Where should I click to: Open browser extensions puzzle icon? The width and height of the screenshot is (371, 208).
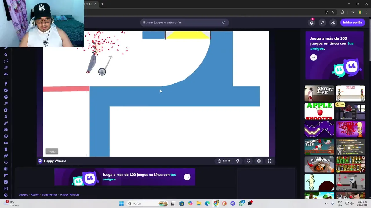point(342,12)
